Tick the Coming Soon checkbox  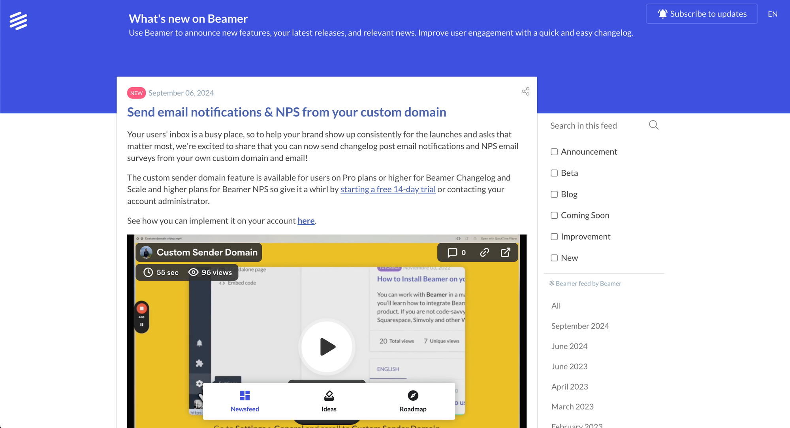(x=554, y=216)
